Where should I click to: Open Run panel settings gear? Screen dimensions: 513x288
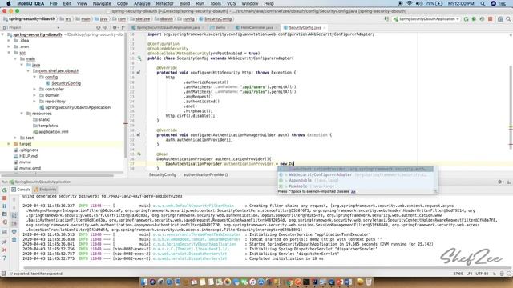click(x=500, y=182)
